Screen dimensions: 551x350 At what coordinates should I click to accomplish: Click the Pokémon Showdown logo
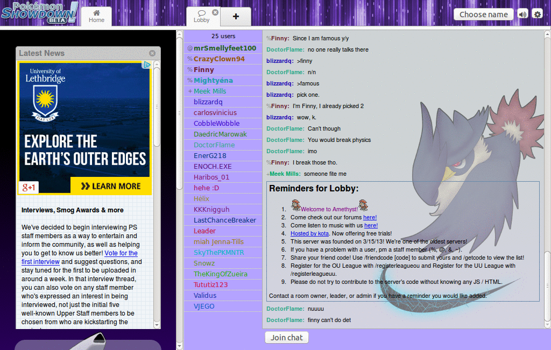coord(39,13)
